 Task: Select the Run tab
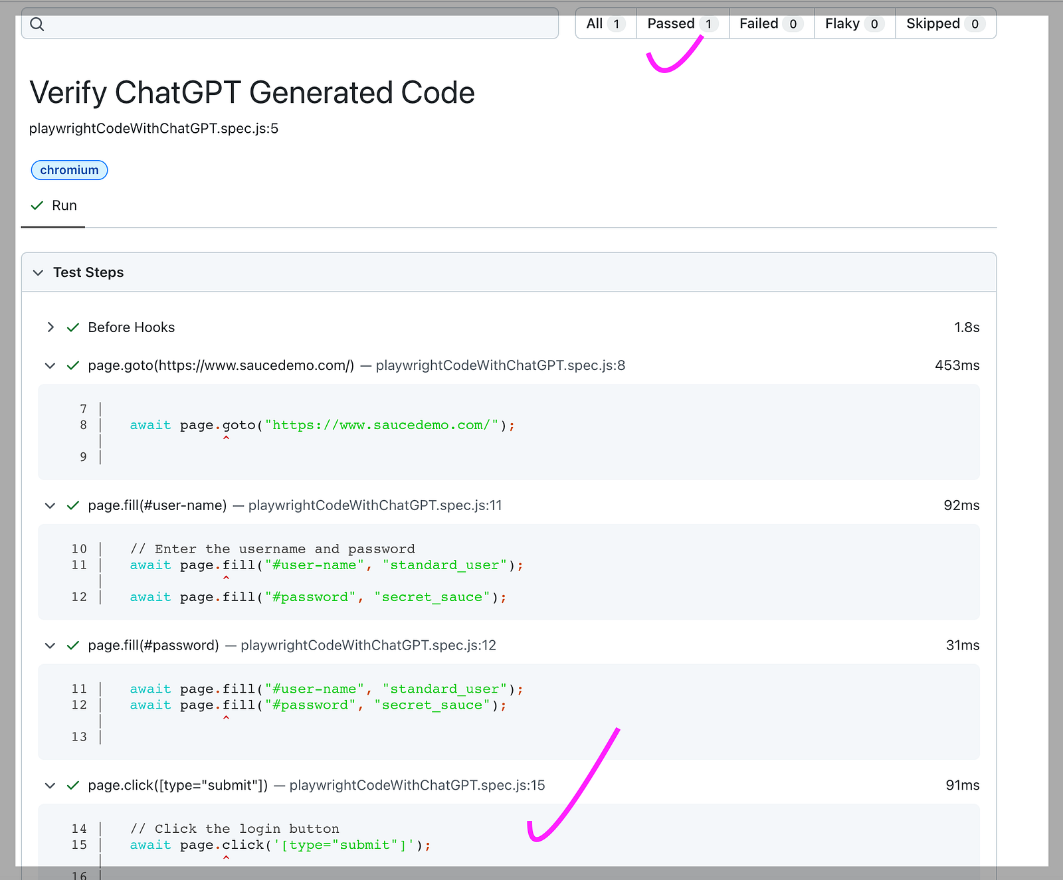53,206
